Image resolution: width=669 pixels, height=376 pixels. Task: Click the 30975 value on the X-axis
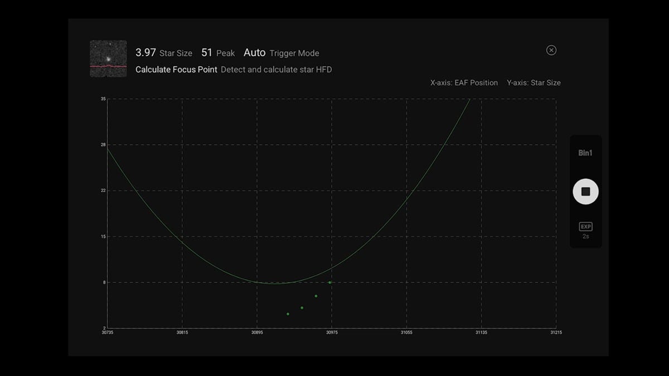tap(332, 333)
